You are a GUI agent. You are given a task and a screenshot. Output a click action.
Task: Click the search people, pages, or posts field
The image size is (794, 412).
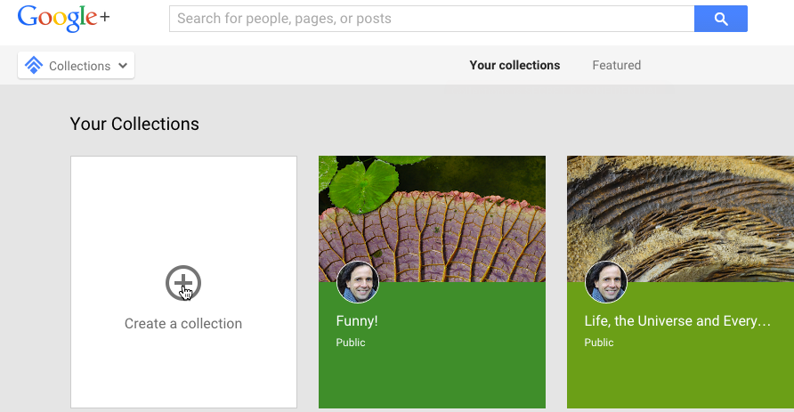pos(432,19)
